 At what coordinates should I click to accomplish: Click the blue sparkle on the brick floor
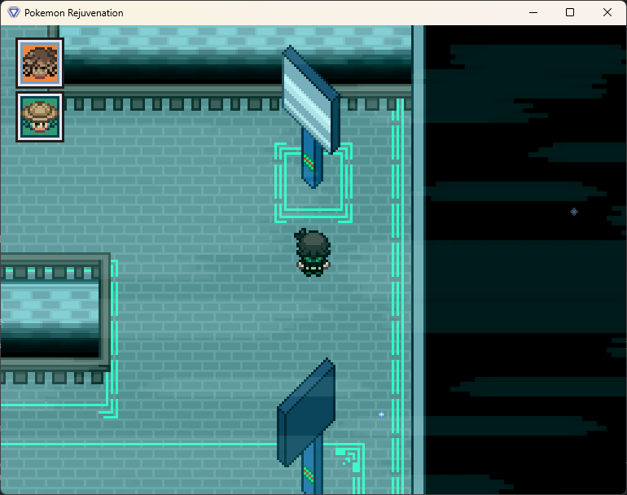(381, 414)
